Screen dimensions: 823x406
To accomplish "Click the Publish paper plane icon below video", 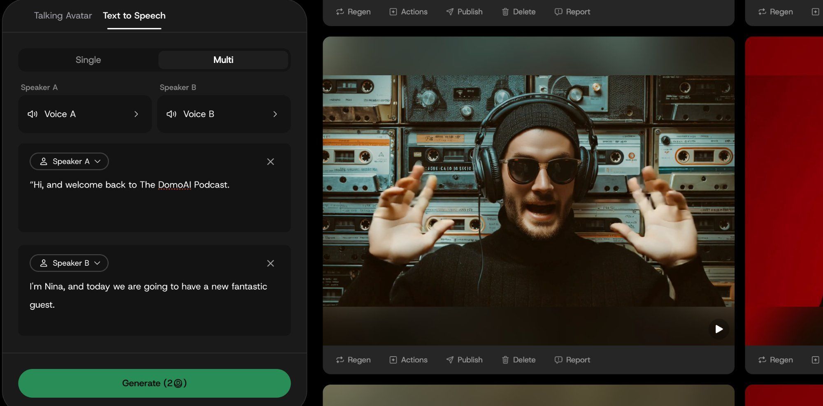I will click(450, 360).
